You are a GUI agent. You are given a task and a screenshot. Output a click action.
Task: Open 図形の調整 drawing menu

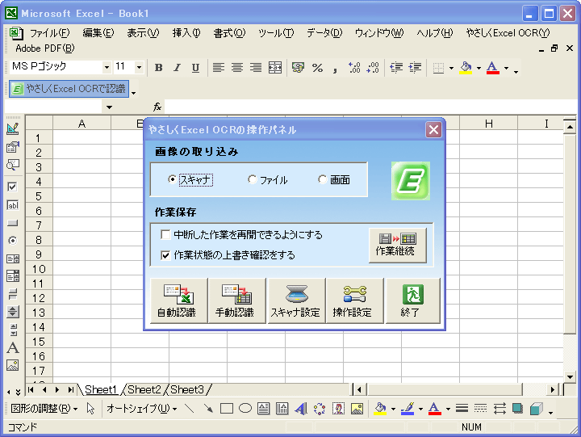pyautogui.click(x=44, y=409)
